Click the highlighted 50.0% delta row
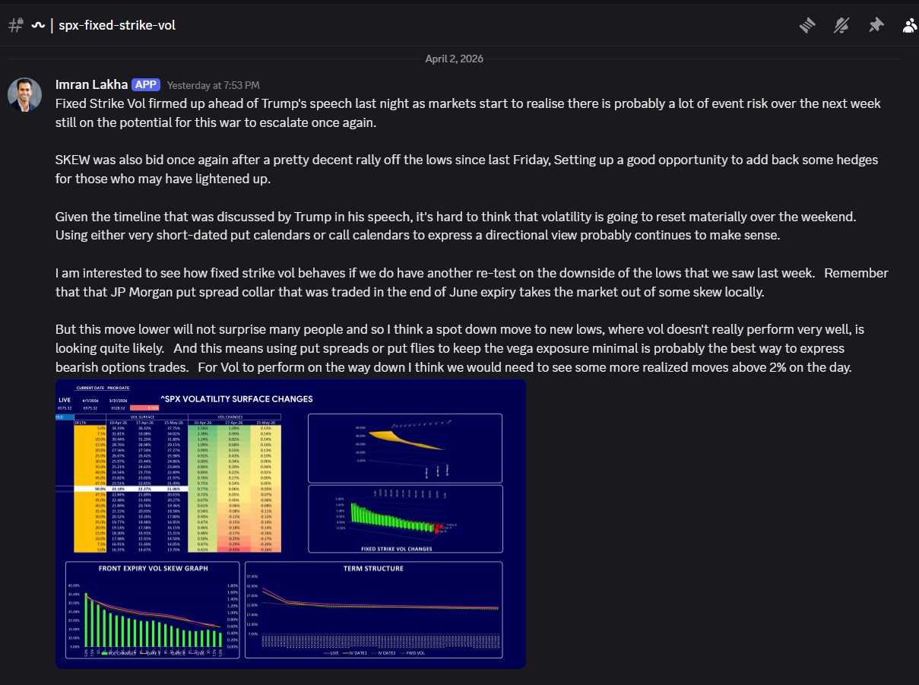This screenshot has width=919, height=685. tap(179, 490)
